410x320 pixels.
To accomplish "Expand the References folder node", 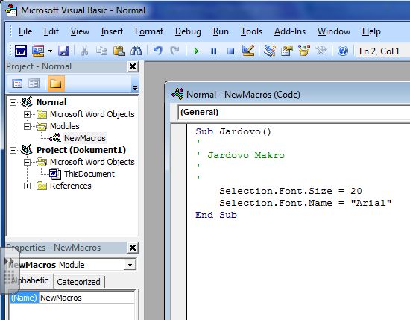I will (27, 186).
